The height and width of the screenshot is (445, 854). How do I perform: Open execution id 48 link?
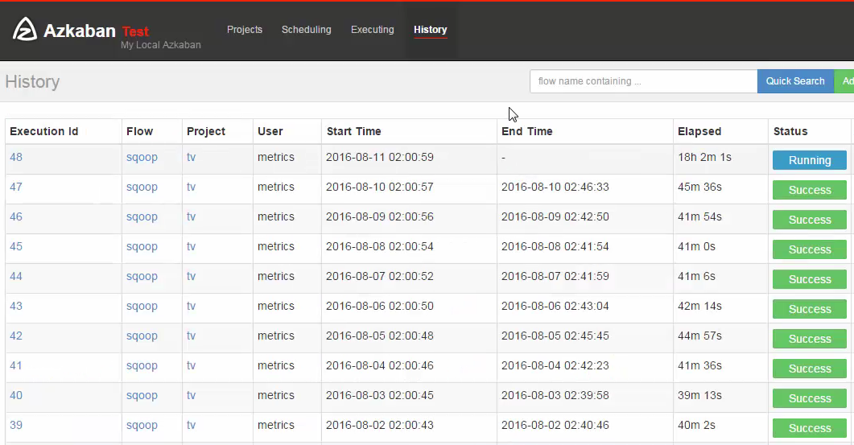(16, 158)
